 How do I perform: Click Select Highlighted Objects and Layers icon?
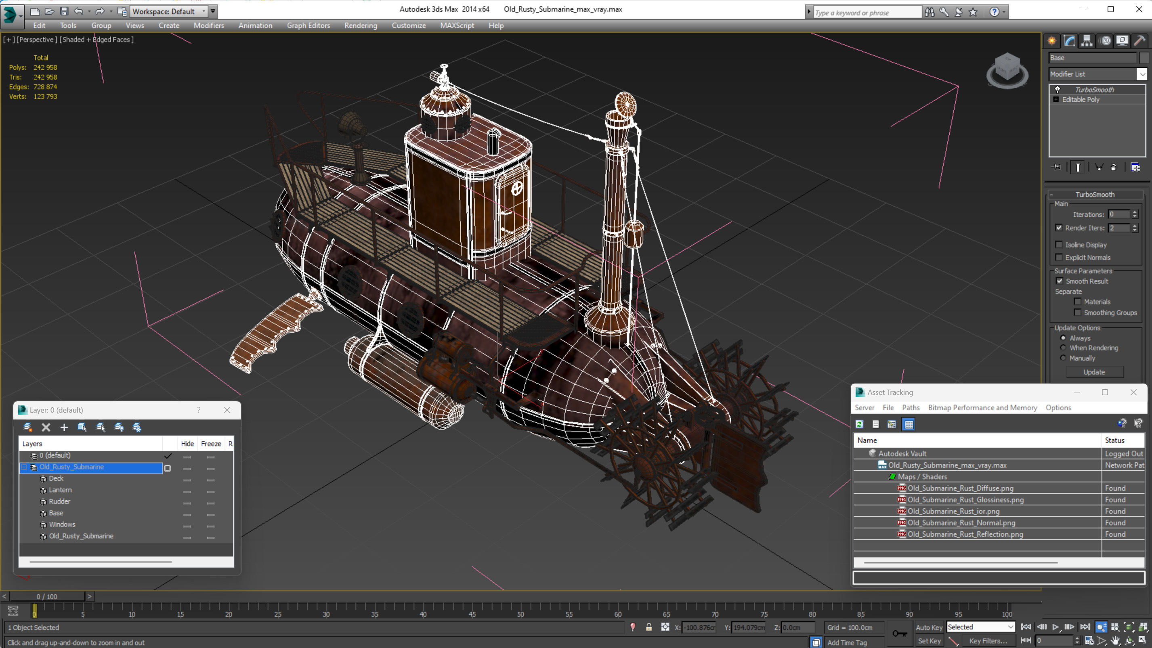(x=82, y=427)
